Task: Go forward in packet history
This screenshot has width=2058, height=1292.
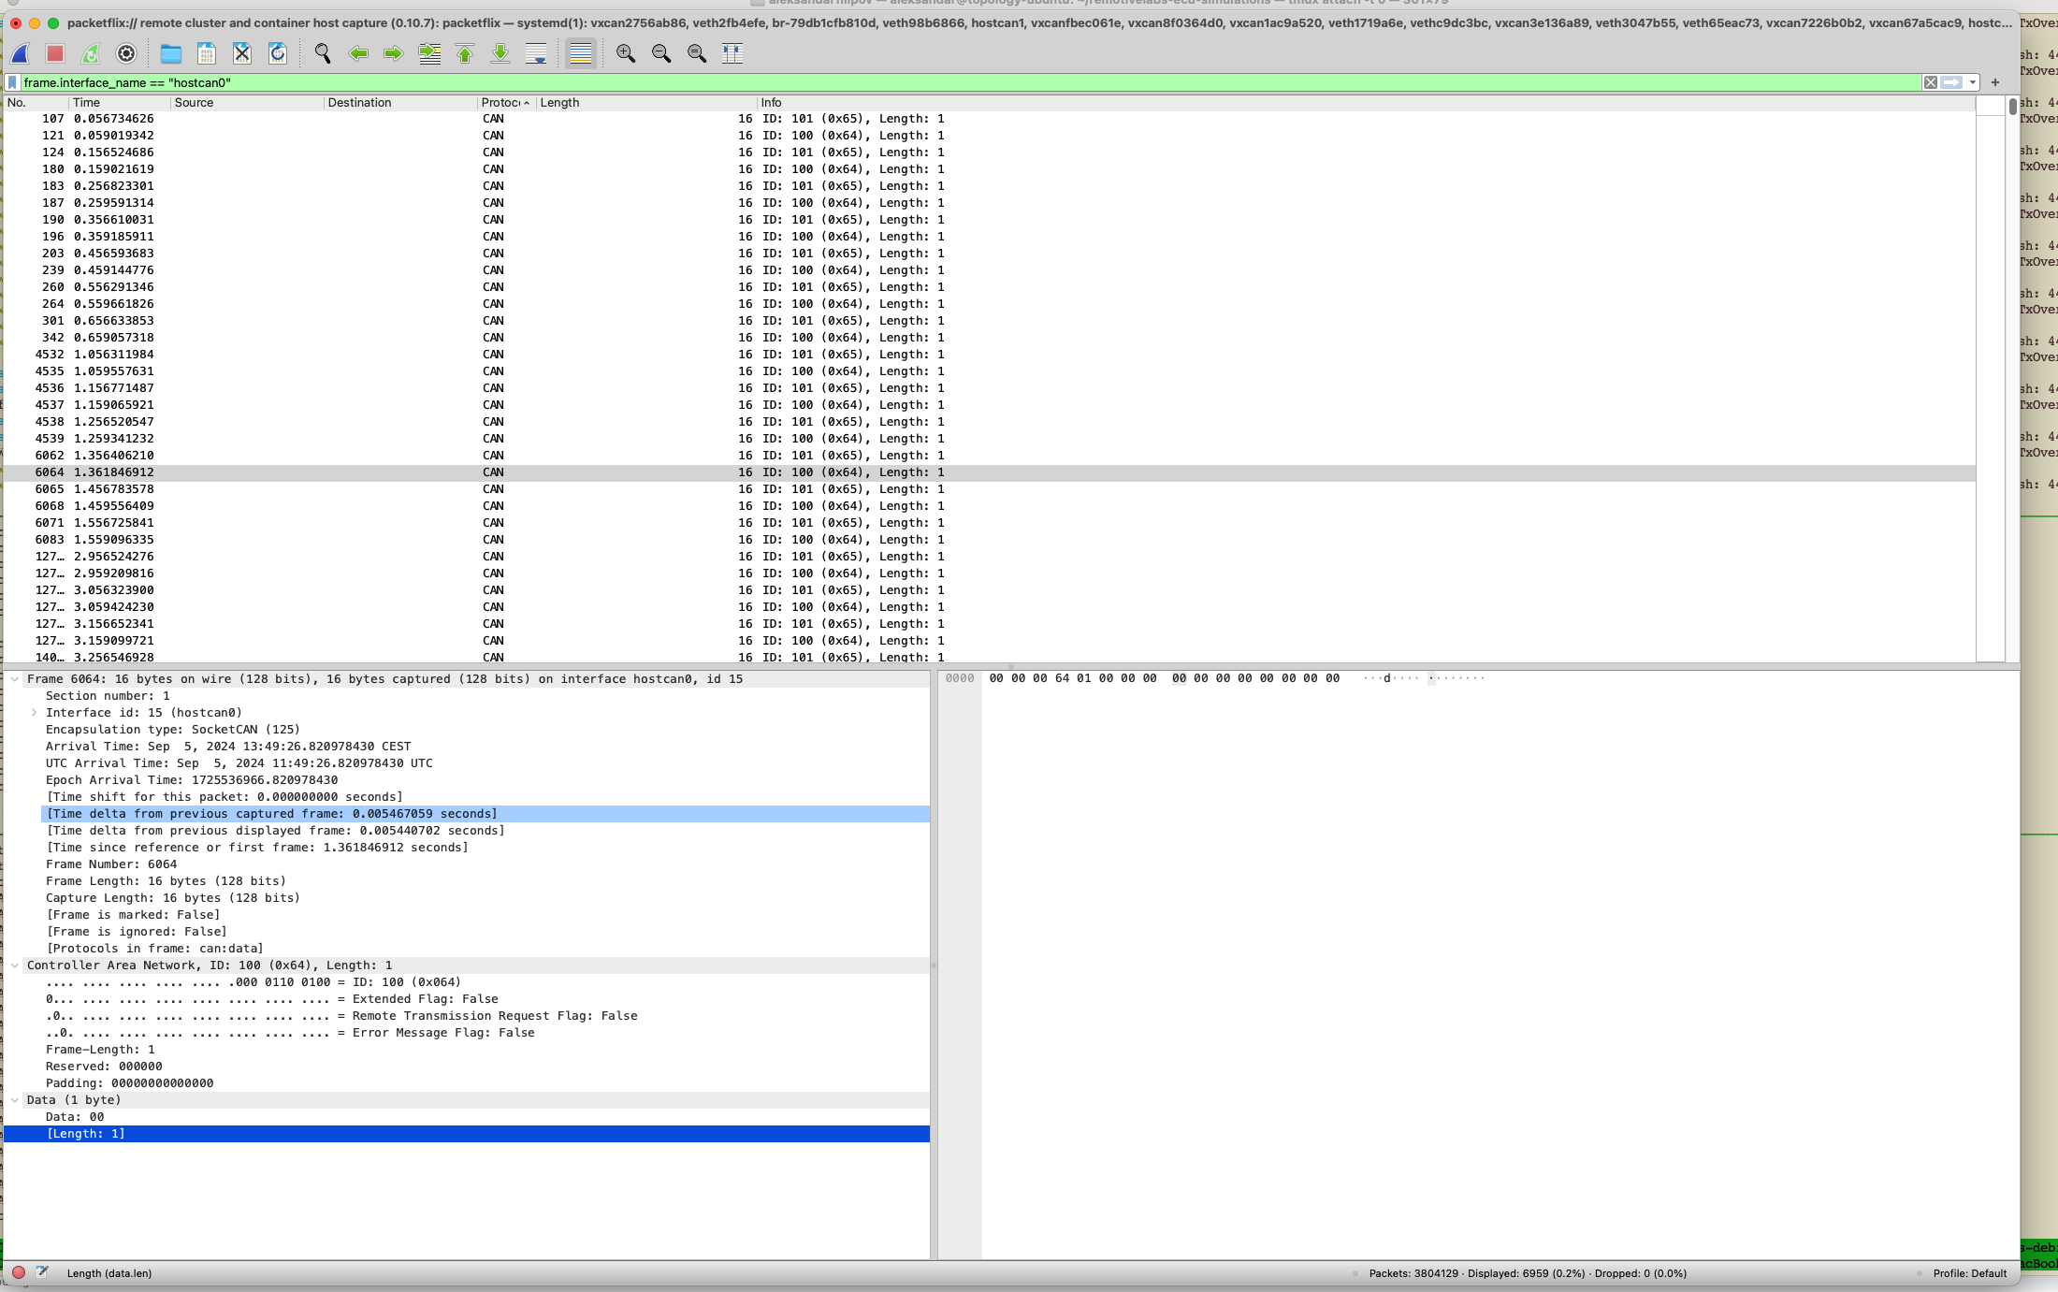Action: (x=394, y=54)
